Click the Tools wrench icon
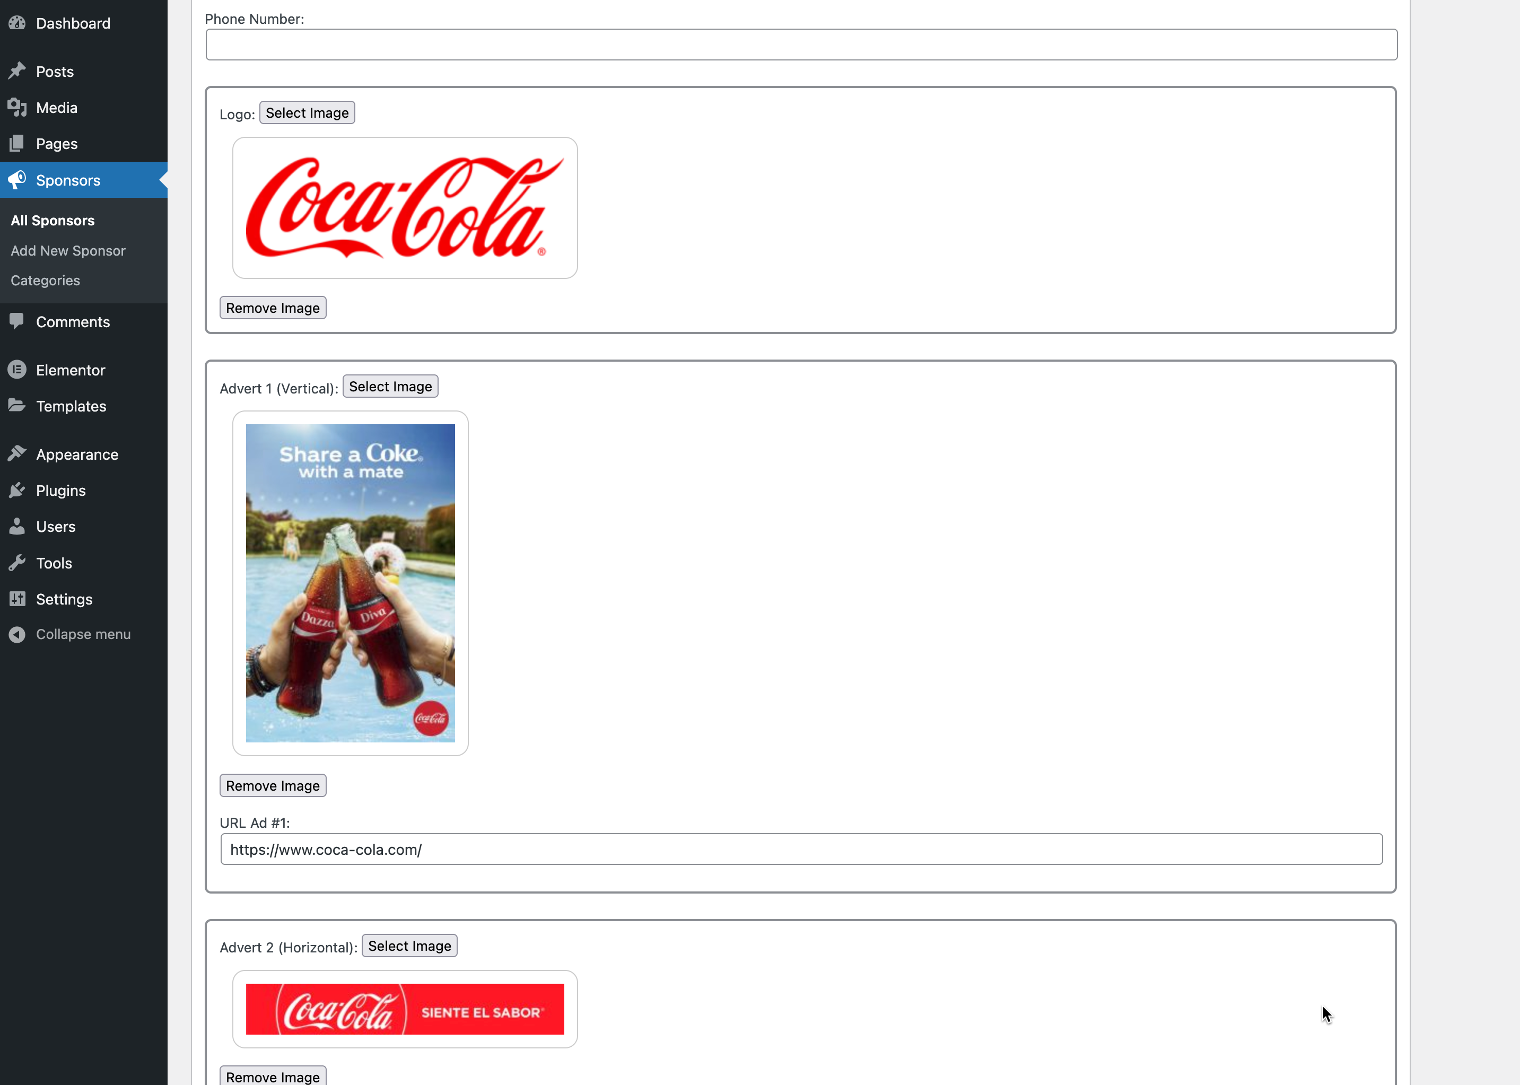Viewport: 1520px width, 1085px height. 18,563
